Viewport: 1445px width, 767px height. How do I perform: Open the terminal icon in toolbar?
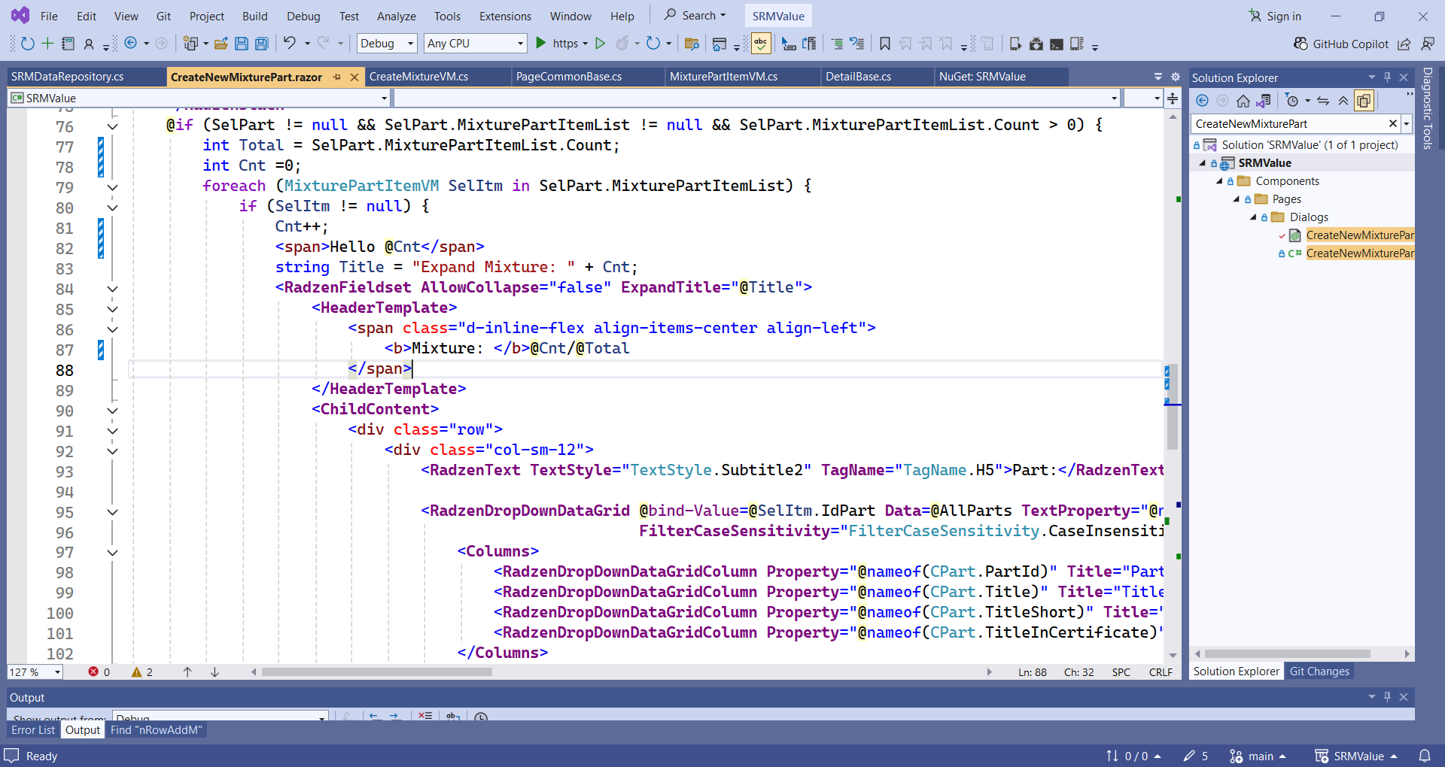click(1057, 44)
